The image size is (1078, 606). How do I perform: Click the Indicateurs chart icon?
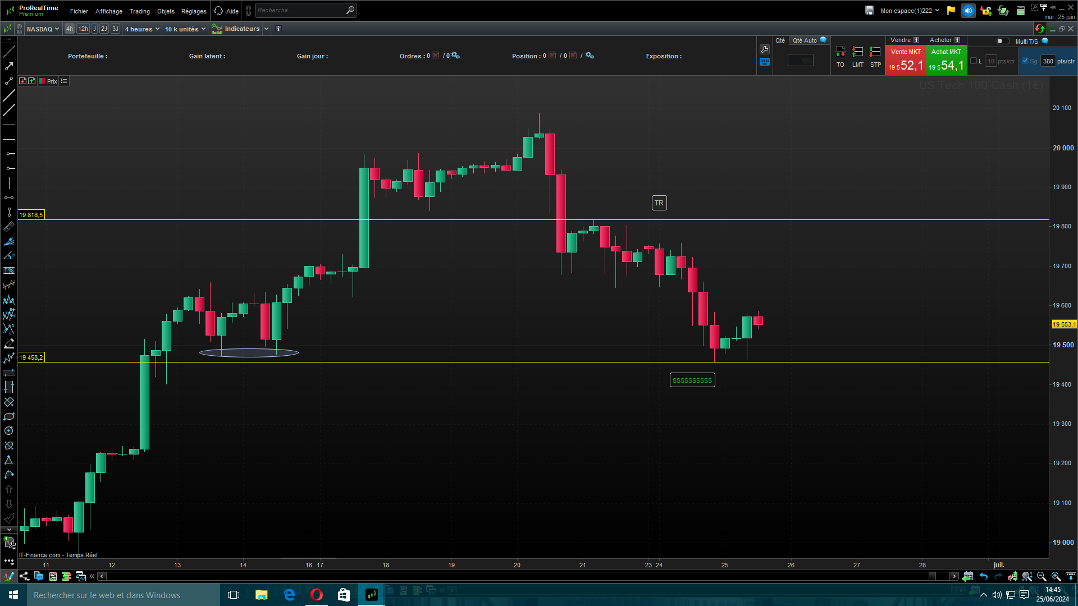pos(217,29)
